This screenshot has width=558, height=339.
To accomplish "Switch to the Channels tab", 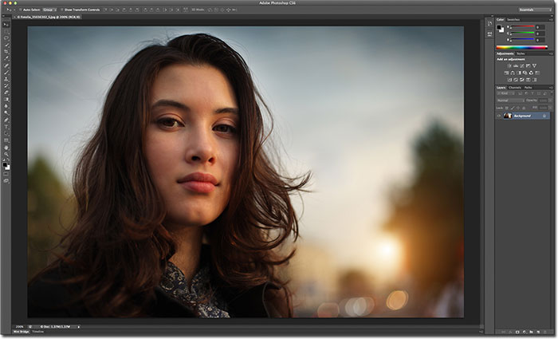I will coord(514,87).
